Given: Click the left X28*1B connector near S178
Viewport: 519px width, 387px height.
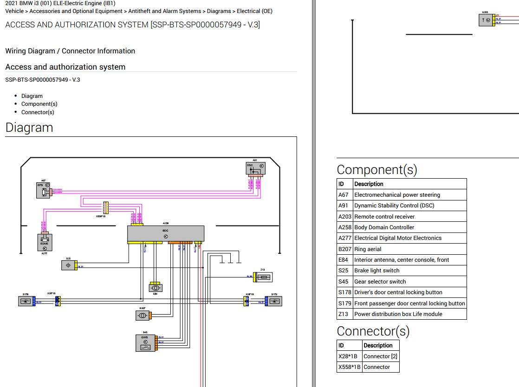Looking at the screenshot, I should (58, 301).
